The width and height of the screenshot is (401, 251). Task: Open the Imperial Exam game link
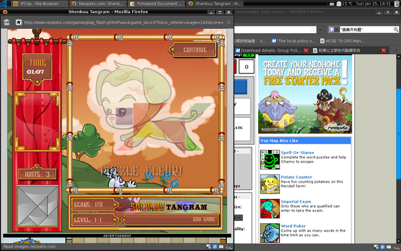(296, 201)
